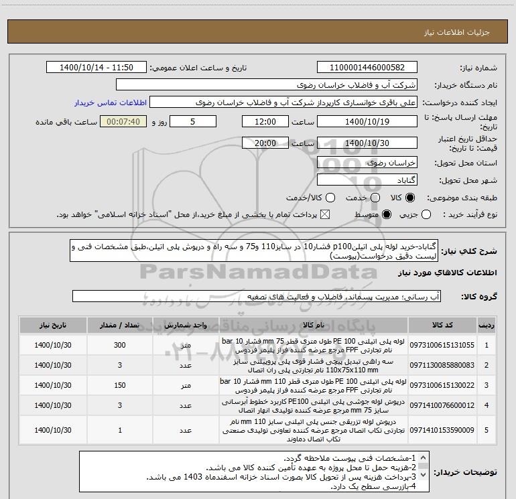Viewport: 516px width, 499px height.
Task: Click the buyer notes line 1-مشخصات فنی پیوست
Action: (x=350, y=458)
